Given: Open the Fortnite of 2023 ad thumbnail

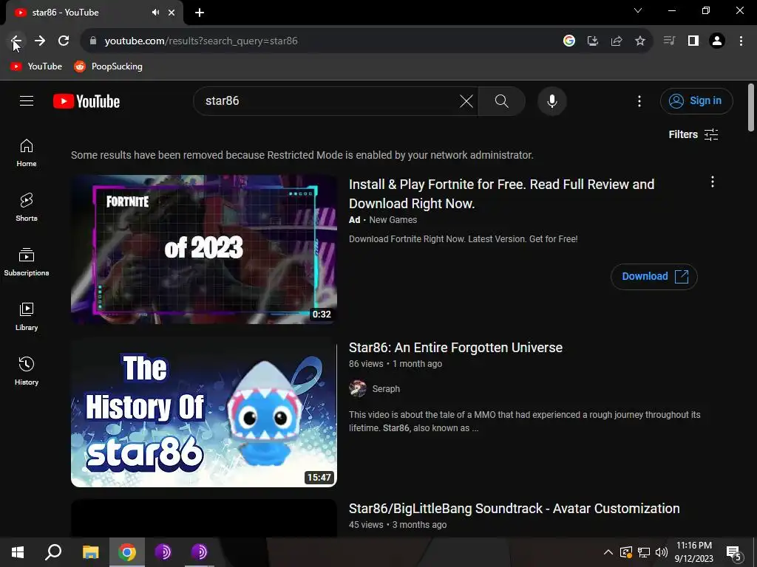Looking at the screenshot, I should click(204, 250).
